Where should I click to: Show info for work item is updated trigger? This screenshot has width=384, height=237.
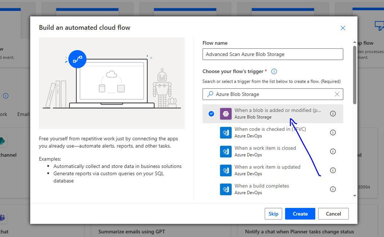pos(333,170)
